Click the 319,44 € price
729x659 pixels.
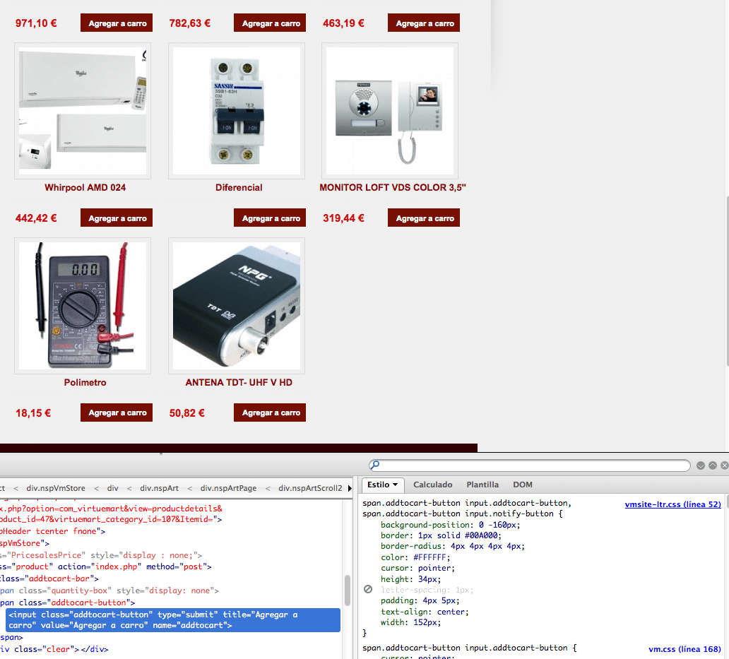pos(343,218)
